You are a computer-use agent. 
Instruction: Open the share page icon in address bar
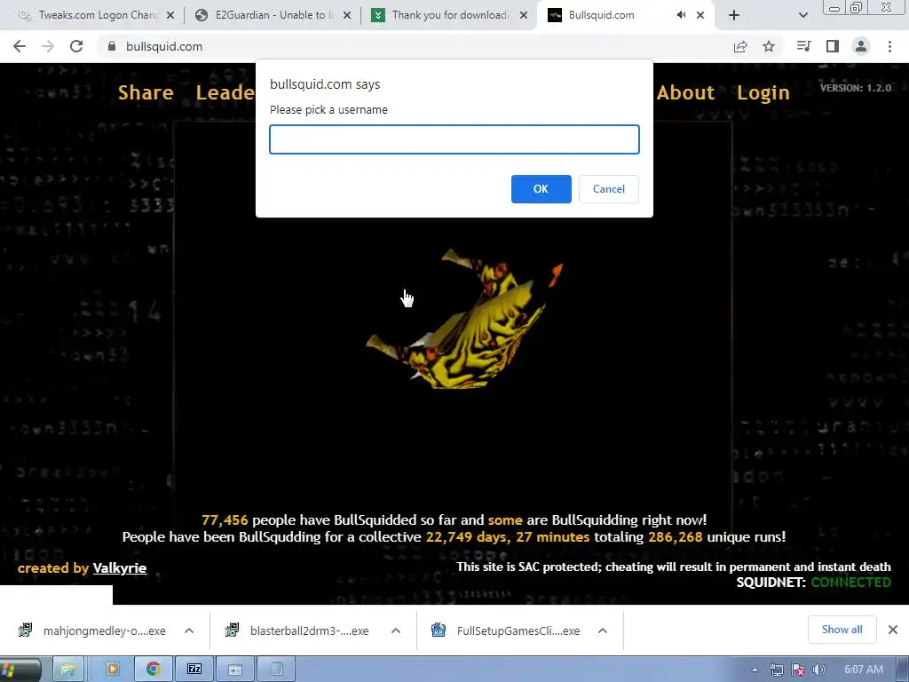740,46
